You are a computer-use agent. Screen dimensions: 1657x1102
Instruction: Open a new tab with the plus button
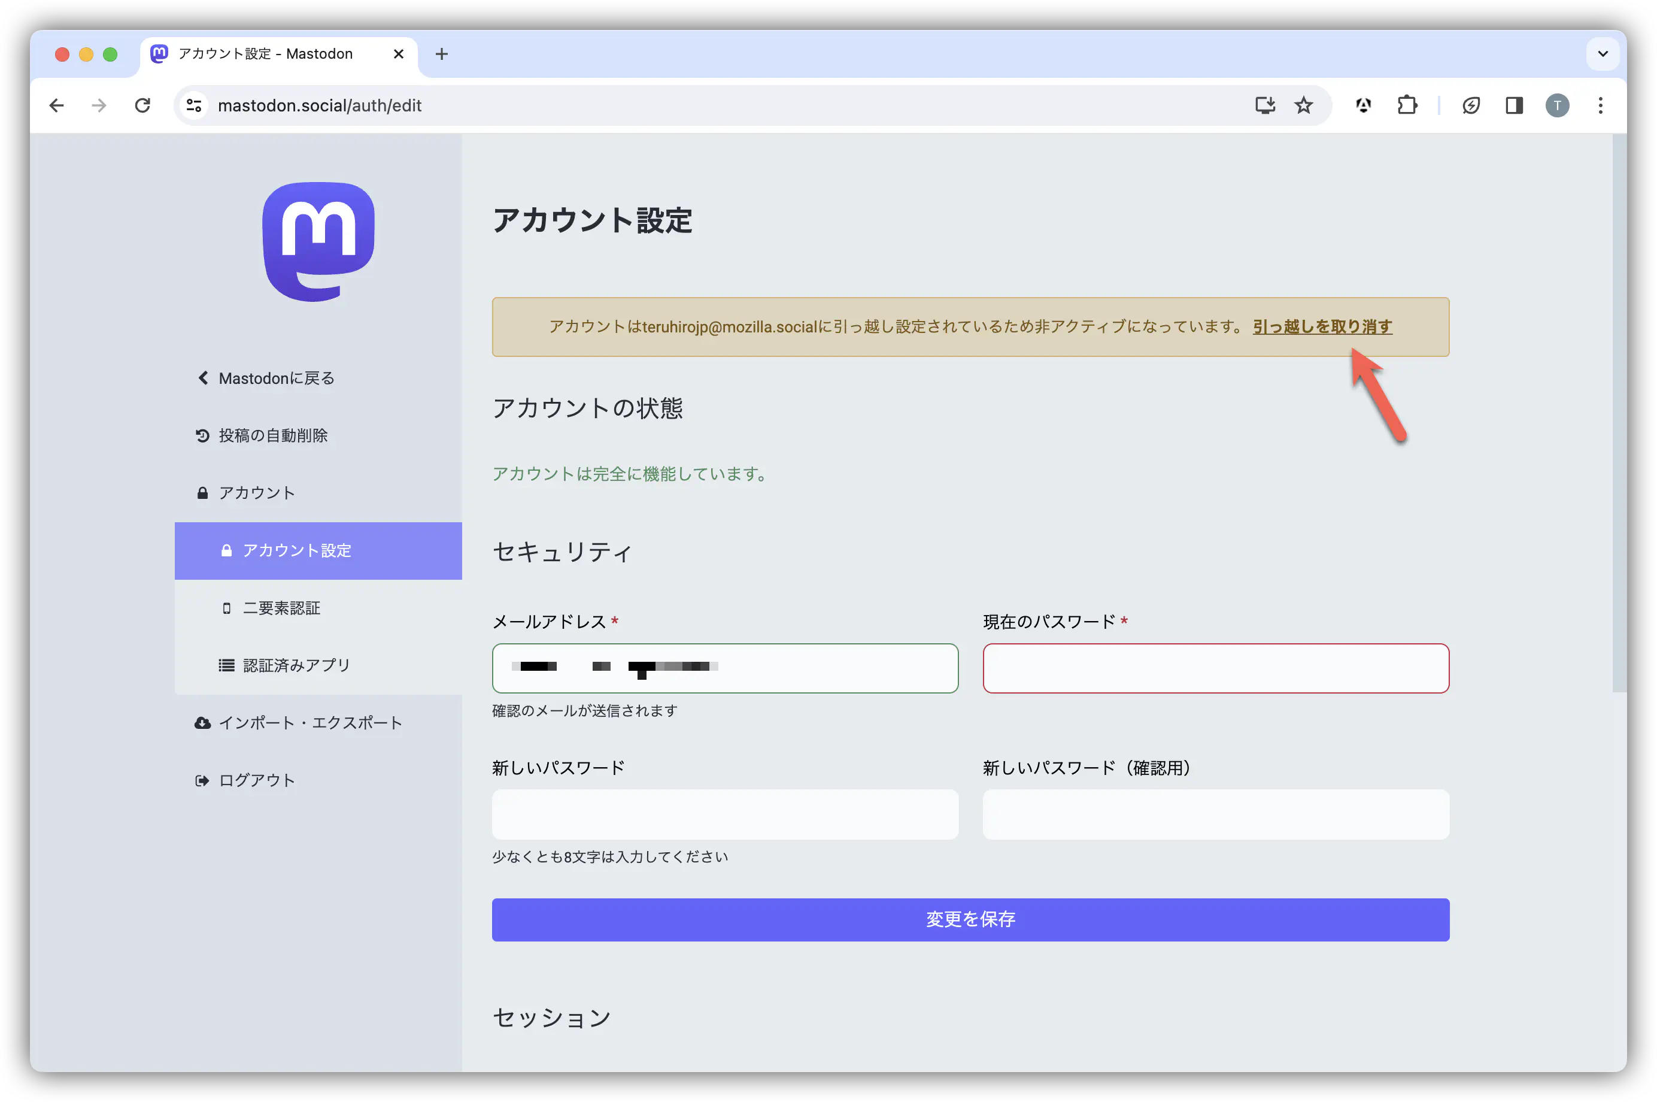[x=442, y=54]
